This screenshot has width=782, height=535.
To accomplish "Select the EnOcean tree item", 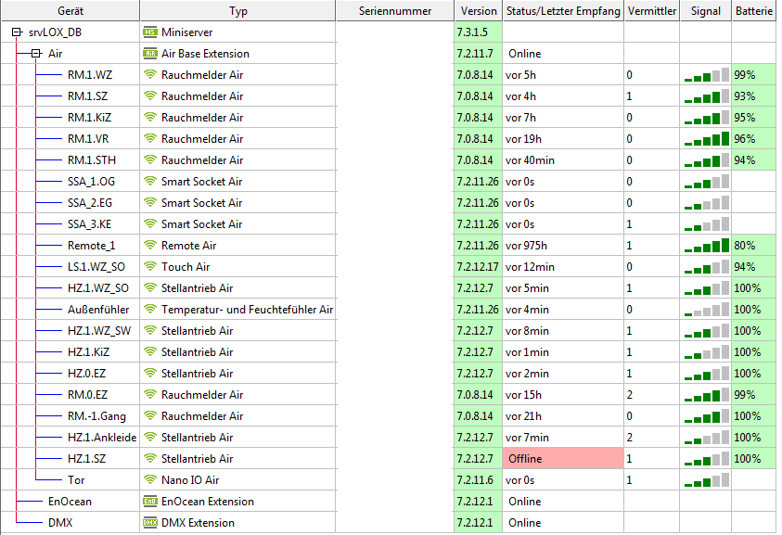I will 70,501.
